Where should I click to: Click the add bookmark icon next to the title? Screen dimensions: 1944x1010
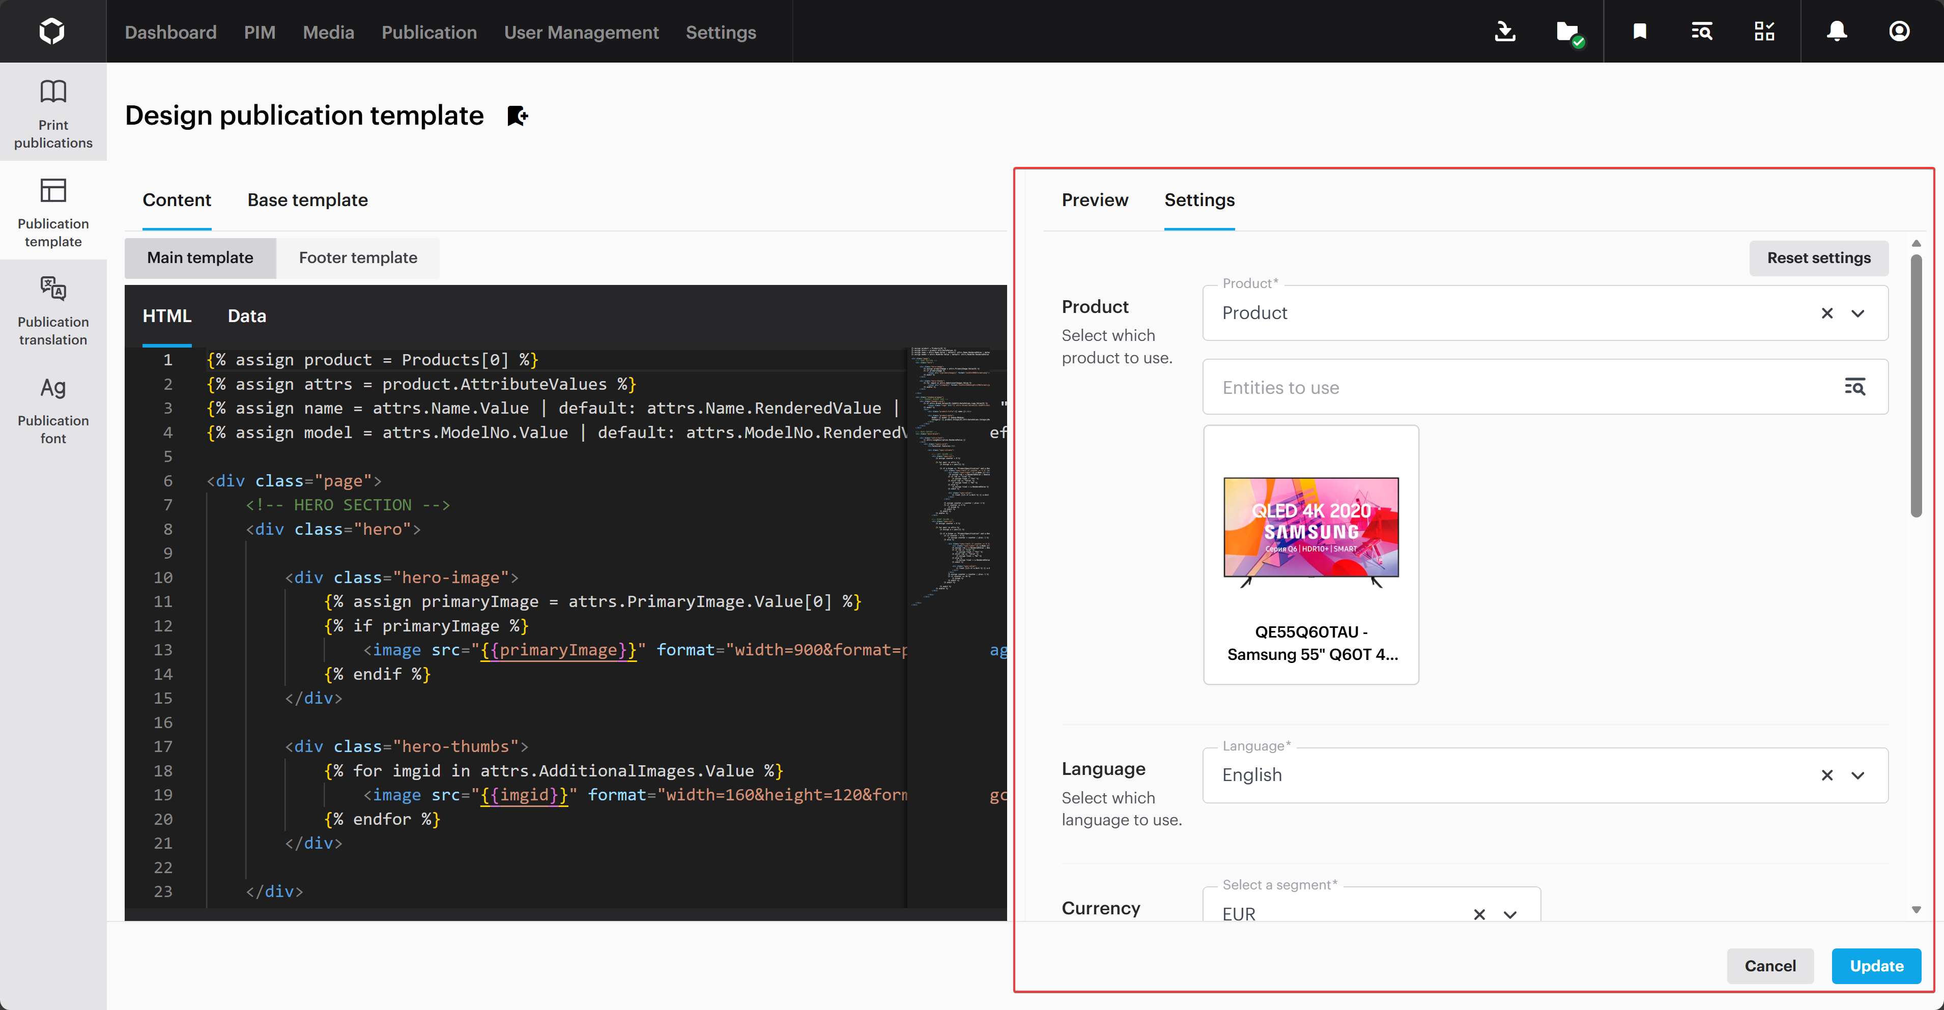(518, 116)
